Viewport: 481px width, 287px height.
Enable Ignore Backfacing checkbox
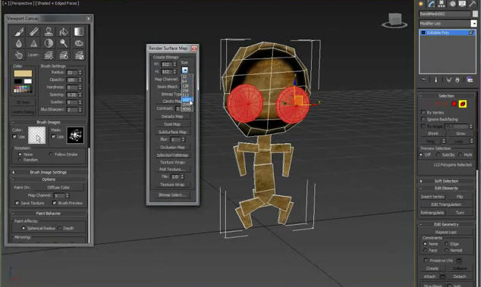(423, 119)
